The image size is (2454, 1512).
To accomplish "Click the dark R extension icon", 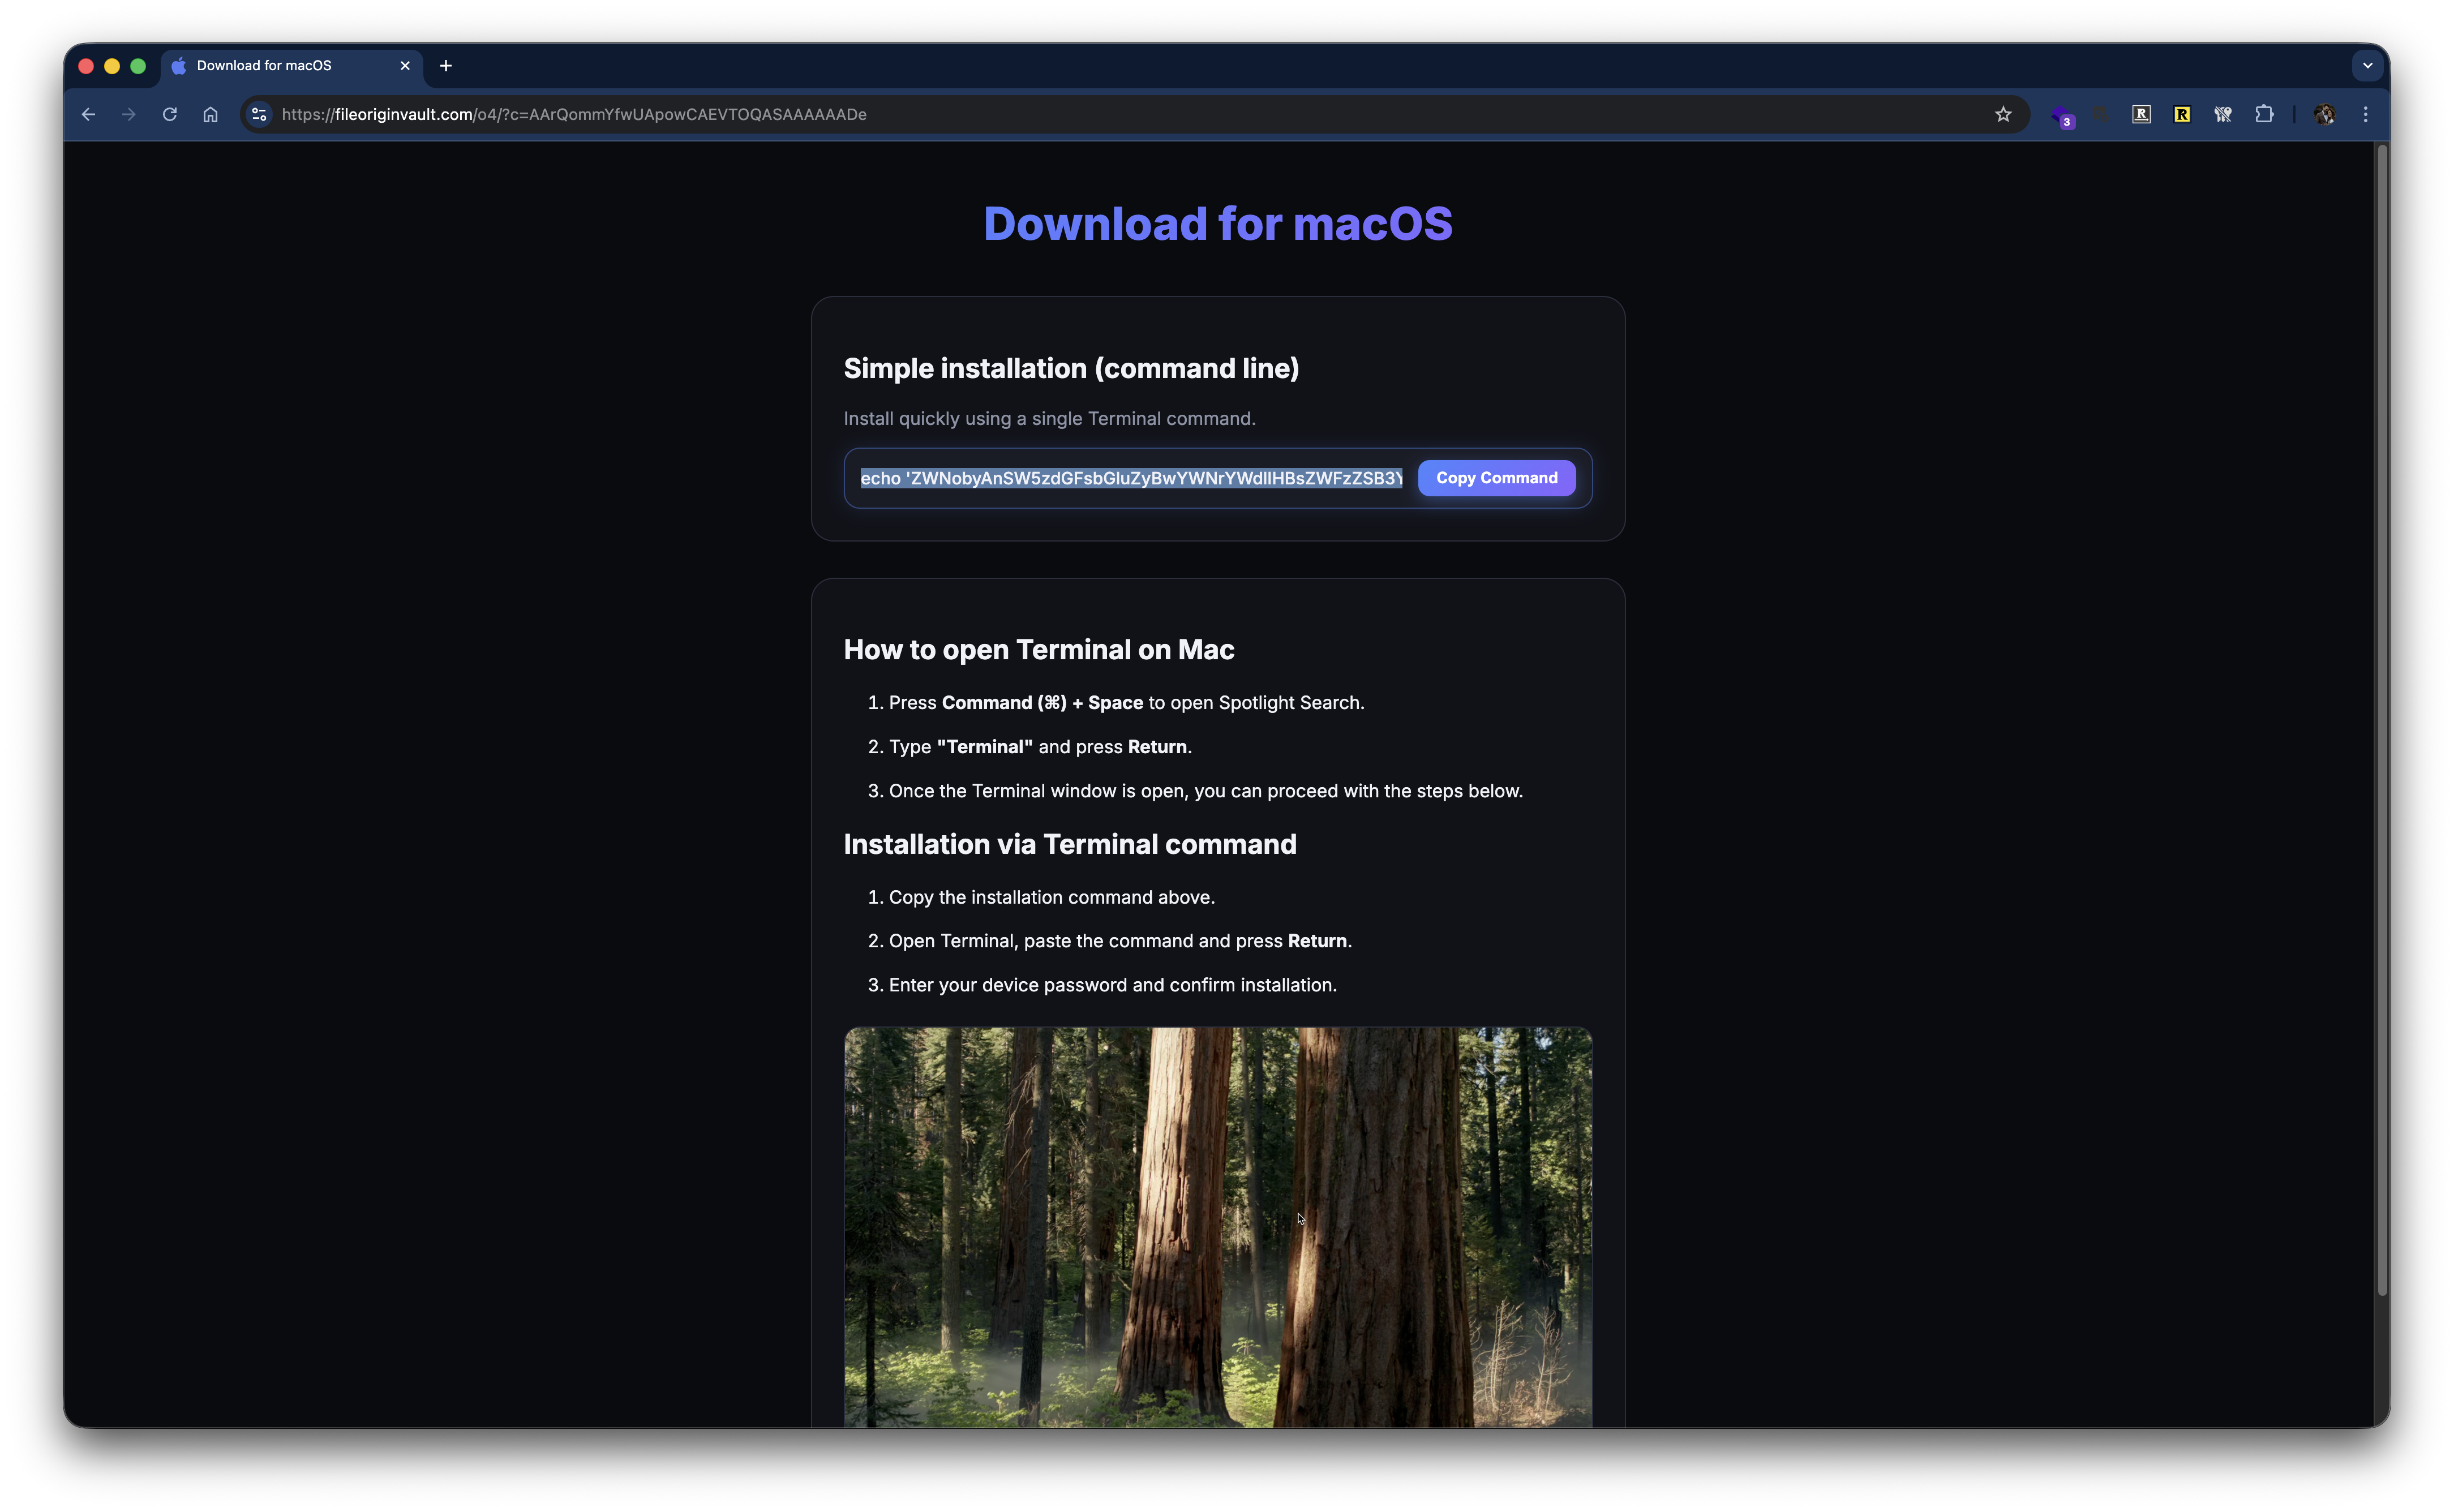I will click(2141, 114).
